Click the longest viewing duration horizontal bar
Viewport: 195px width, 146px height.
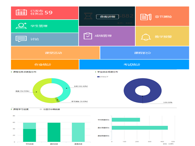[140, 128]
